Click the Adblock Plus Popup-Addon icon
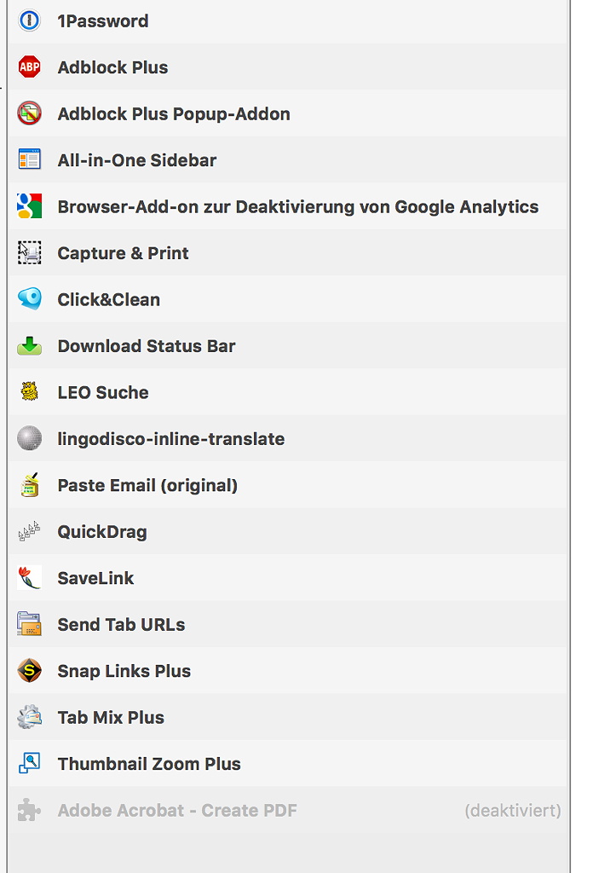 tap(29, 113)
